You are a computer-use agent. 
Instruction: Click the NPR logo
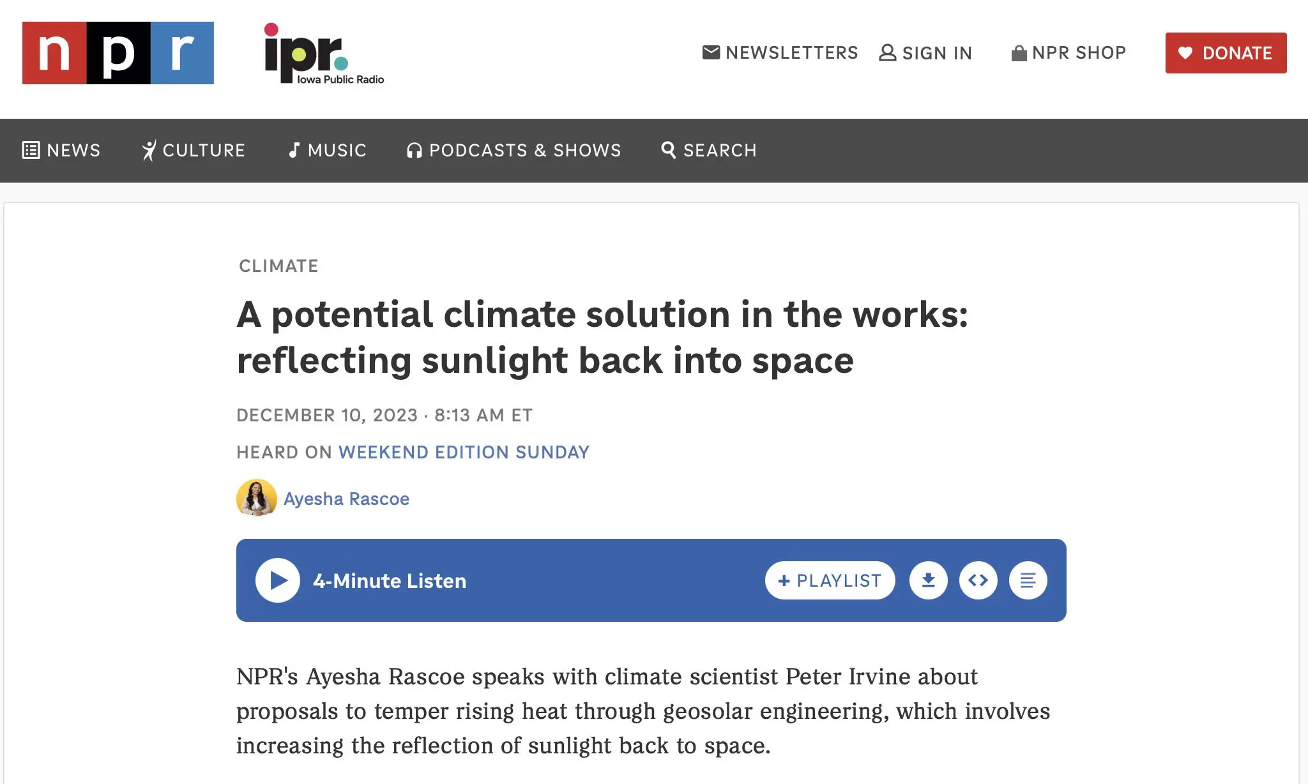pos(118,53)
